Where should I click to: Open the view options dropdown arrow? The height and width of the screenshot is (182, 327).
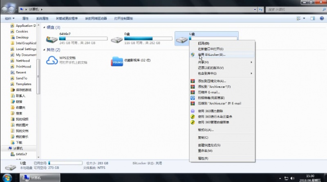coord(304,18)
